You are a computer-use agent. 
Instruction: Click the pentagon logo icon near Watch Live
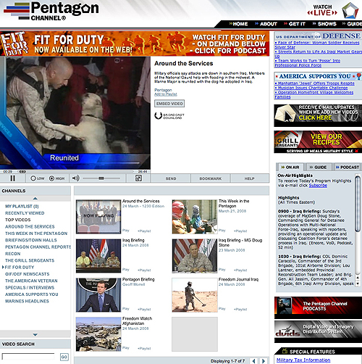click(350, 10)
